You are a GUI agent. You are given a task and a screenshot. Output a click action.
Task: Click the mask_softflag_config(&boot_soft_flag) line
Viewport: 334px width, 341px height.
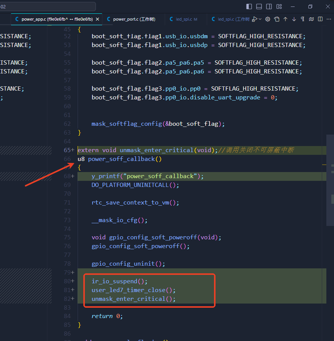click(x=158, y=124)
